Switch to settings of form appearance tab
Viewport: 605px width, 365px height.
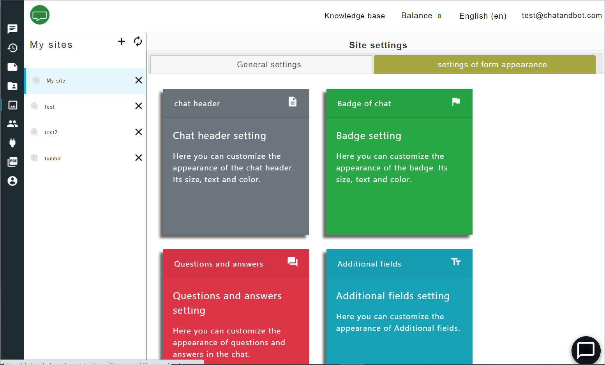(485, 65)
